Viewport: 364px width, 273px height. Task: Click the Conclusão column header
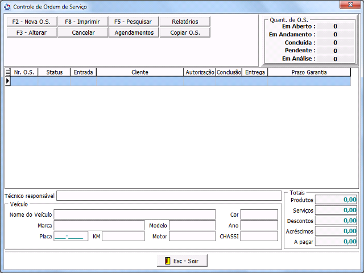pyautogui.click(x=229, y=72)
